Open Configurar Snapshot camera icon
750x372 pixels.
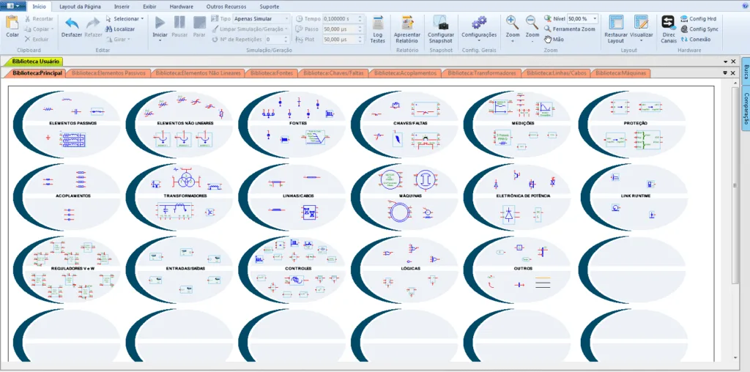440,23
